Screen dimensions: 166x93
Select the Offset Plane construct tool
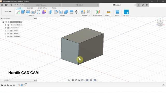(98, 12)
